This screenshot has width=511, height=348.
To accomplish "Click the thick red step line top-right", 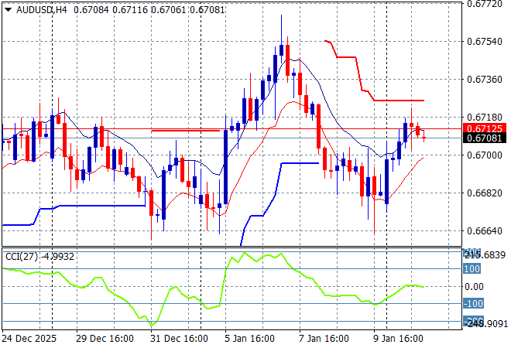I will [395, 100].
